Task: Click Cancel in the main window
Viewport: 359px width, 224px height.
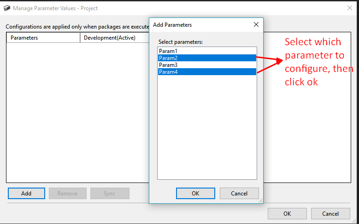Action: [x=330, y=214]
